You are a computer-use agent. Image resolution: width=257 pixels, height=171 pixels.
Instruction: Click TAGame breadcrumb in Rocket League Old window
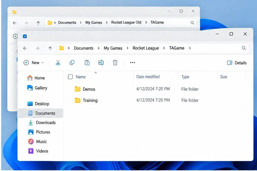click(x=157, y=22)
